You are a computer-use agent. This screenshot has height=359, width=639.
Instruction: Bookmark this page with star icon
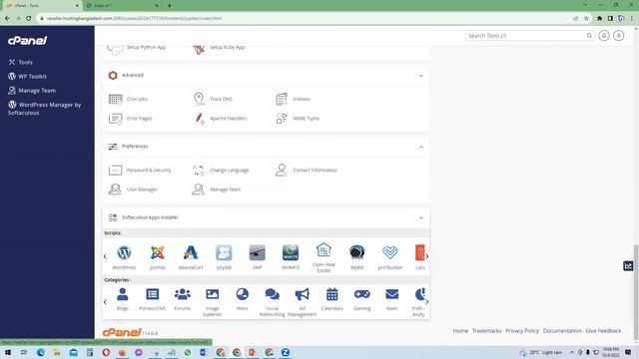(586, 18)
